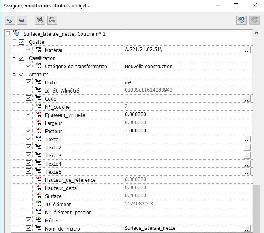Uncheck the Attributs group checkbox
The image size is (264, 233).
[x=22, y=74]
